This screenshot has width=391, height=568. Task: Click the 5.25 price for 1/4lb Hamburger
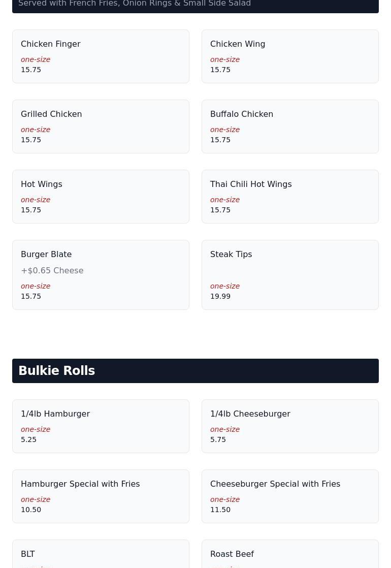(x=28, y=439)
